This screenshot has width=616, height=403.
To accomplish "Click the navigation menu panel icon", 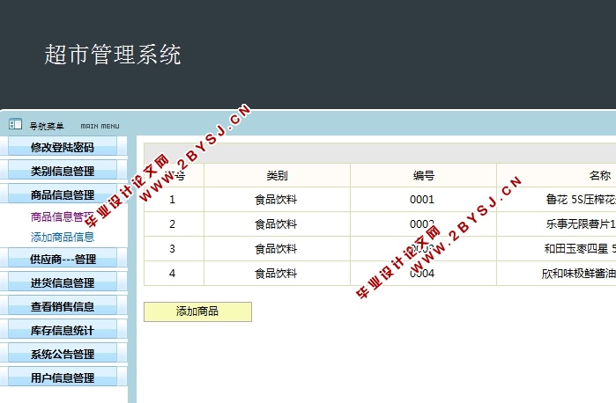I will [x=15, y=124].
